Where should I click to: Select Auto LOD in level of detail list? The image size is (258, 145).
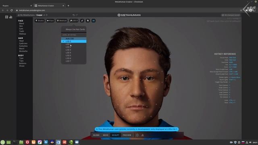74,39
